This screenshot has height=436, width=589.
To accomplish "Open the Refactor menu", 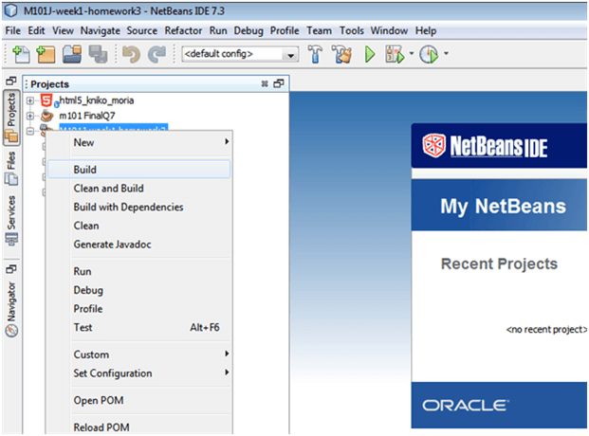I will coord(183,30).
